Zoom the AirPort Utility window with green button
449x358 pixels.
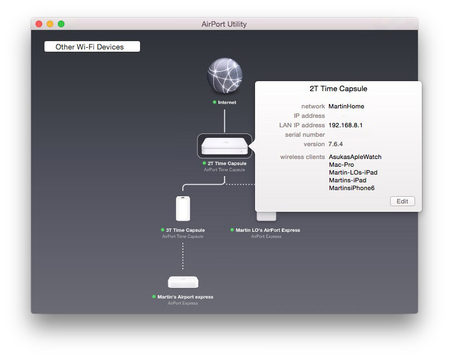coord(61,24)
